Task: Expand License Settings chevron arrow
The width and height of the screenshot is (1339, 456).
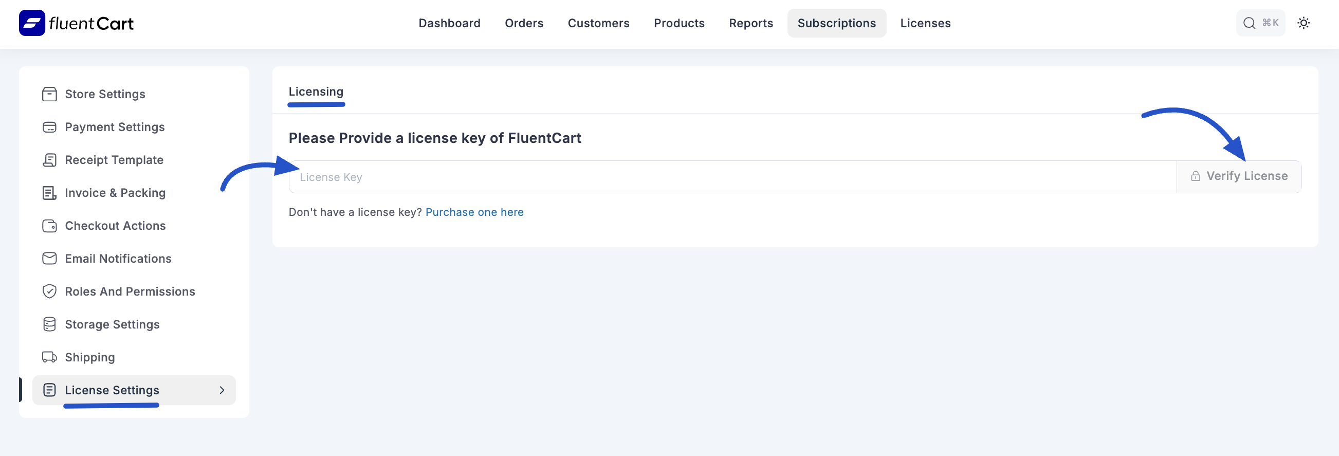Action: point(222,390)
